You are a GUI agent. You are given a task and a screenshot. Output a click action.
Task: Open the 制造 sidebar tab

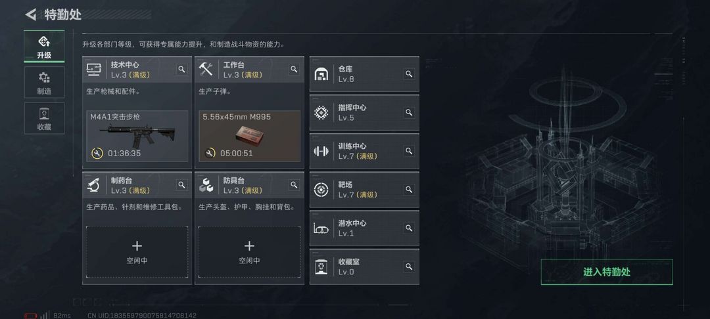[44, 83]
